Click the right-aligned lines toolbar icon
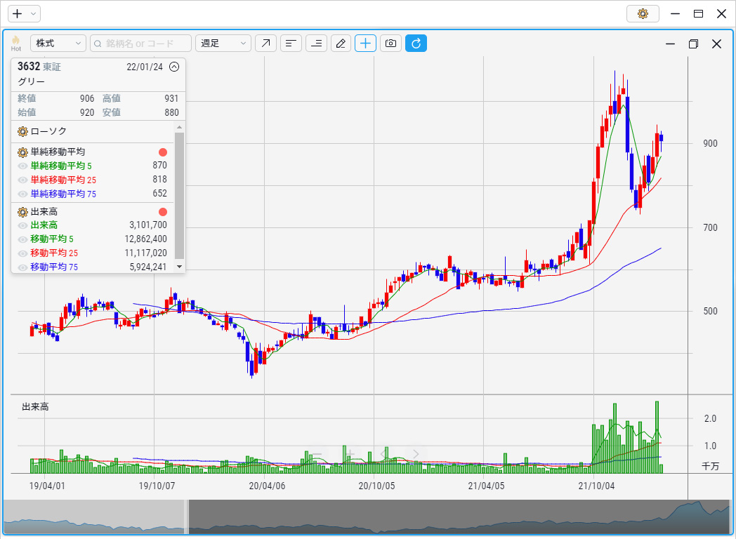 [x=316, y=43]
